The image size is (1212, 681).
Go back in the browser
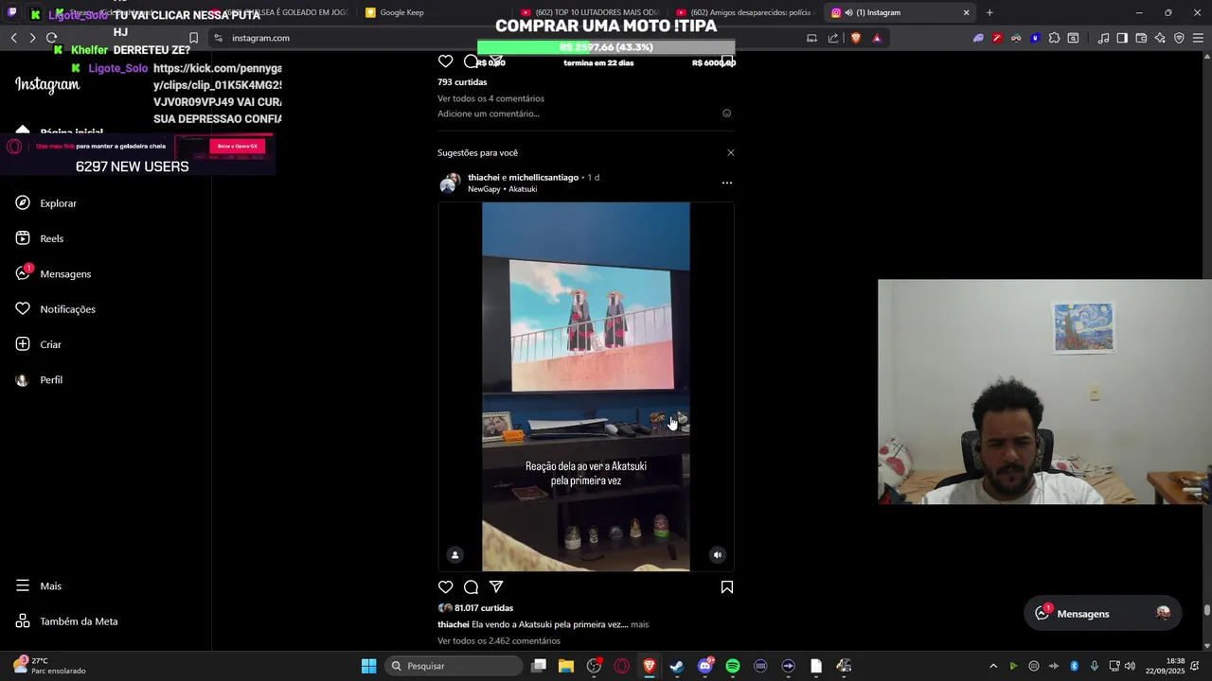pos(13,38)
